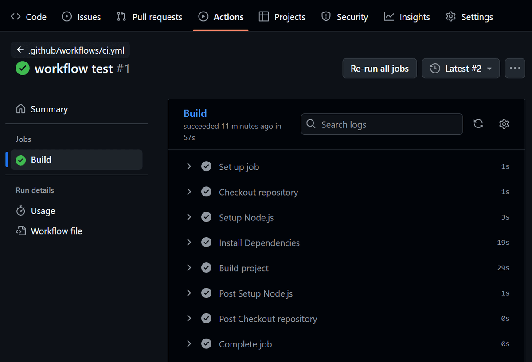This screenshot has width=532, height=362.
Task: Select the Actions tab icon in navigation
Action: [x=203, y=17]
